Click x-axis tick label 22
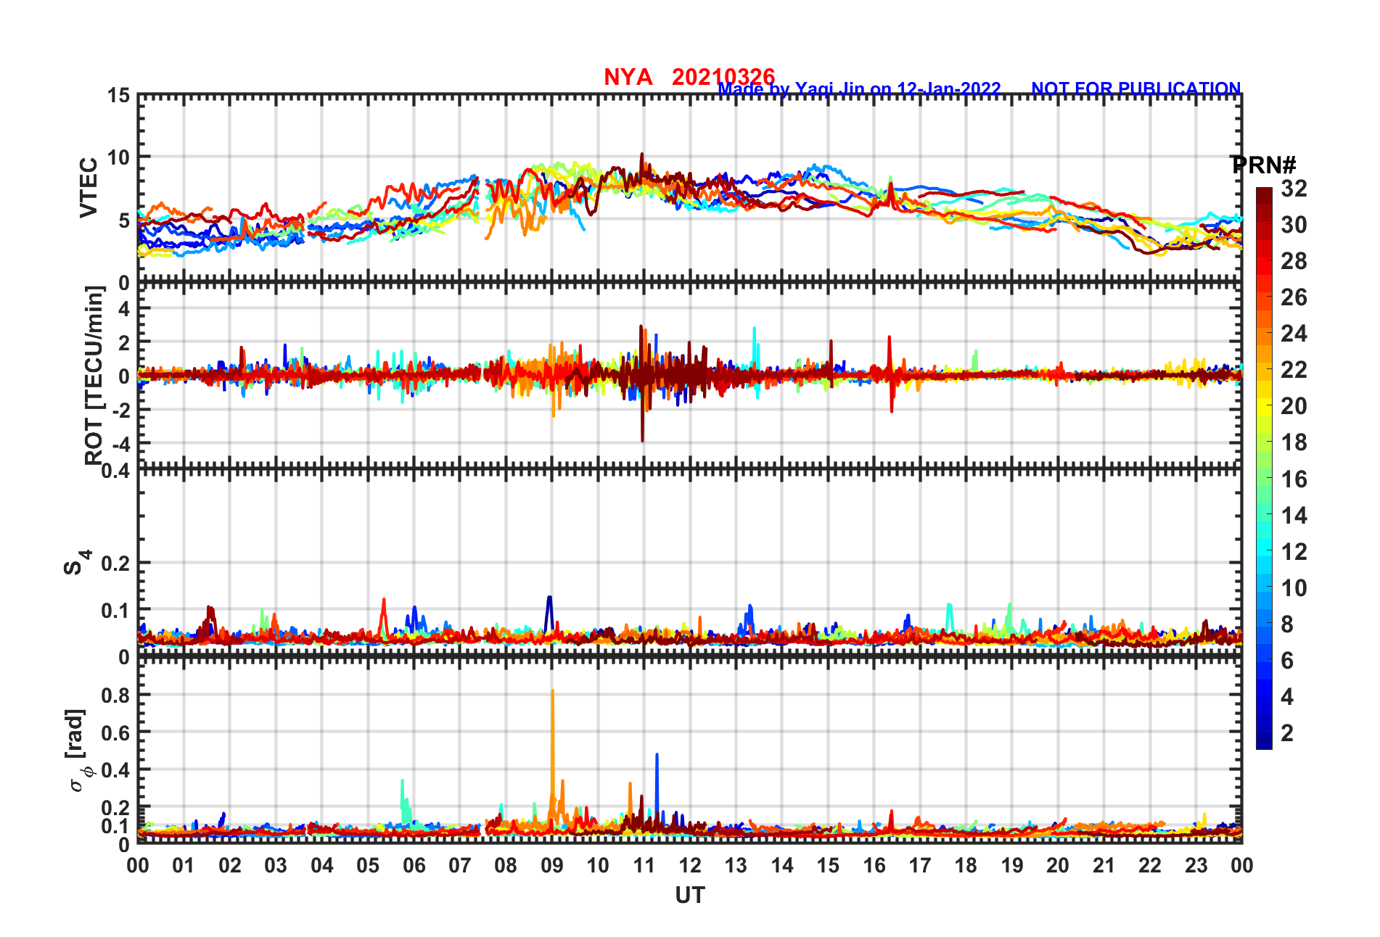Image resolution: width=1380 pixels, height=937 pixels. pyautogui.click(x=1150, y=865)
